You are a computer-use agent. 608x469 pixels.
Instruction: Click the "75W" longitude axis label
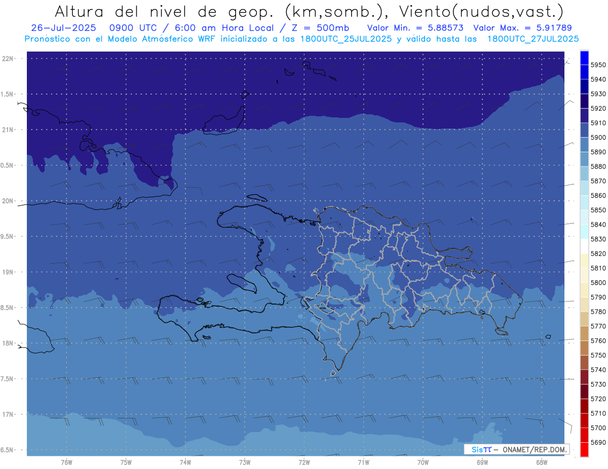coord(126,462)
